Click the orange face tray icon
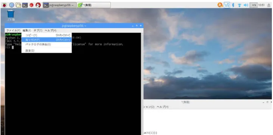Viewport: 273px width, 135px height. [220, 5]
